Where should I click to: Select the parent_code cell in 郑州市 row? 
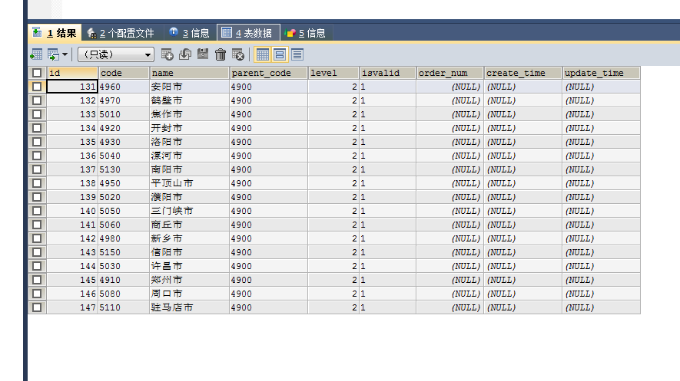coord(268,280)
